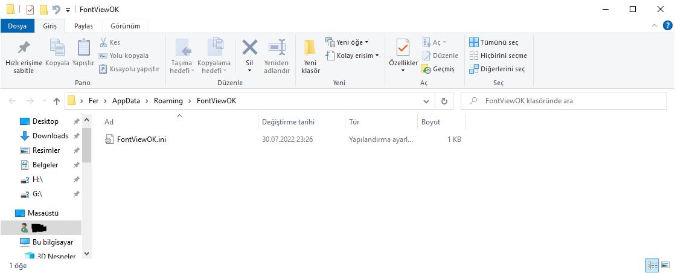
Task: Go forward with the forward arrow
Action: pyautogui.click(x=30, y=101)
